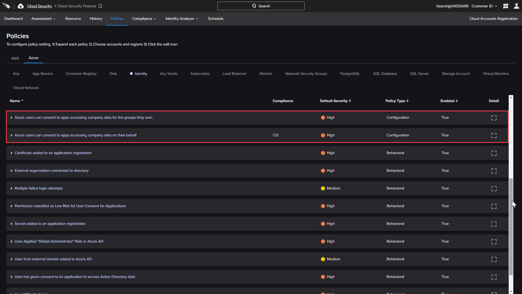Click the bookmark icon next to Cloud Security Posture
This screenshot has height=294, width=522.
[x=101, y=6]
